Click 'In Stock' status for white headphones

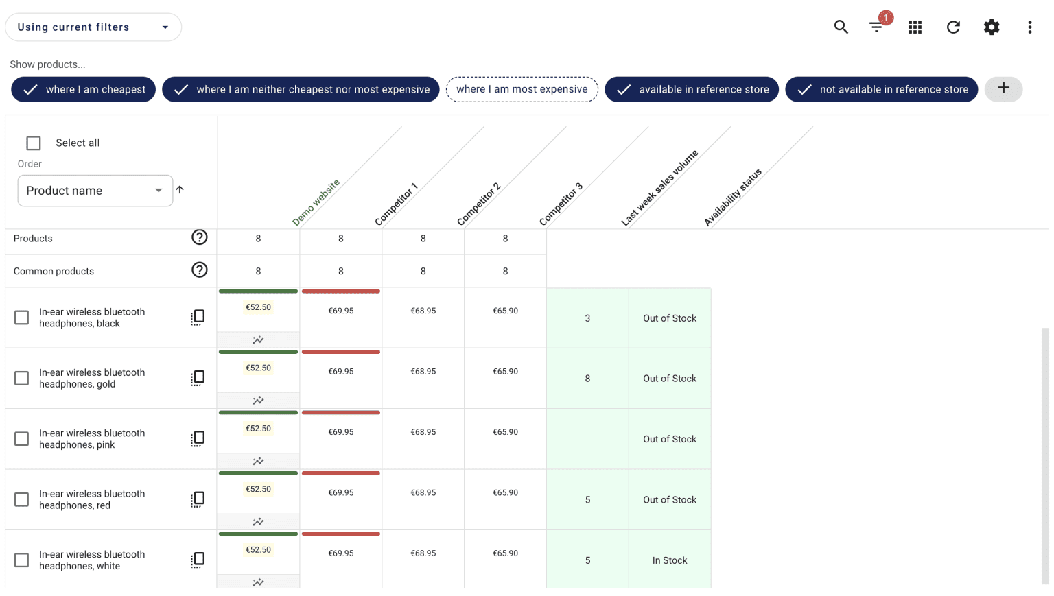[x=670, y=560]
